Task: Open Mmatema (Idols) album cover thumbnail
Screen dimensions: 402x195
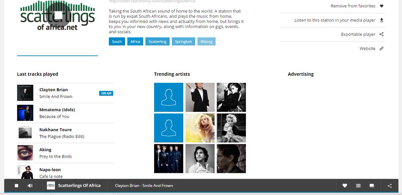Action: click(25, 113)
